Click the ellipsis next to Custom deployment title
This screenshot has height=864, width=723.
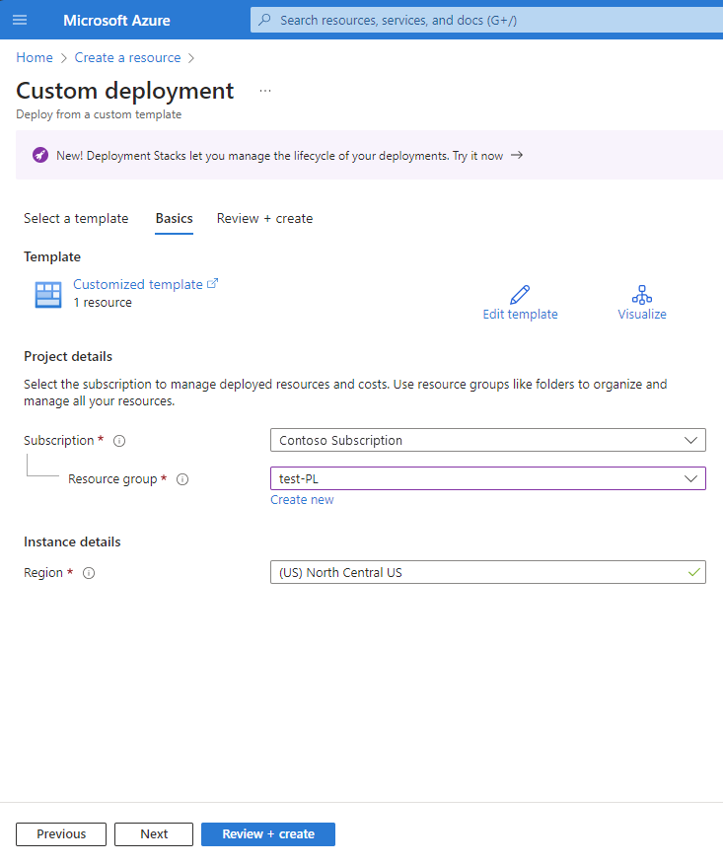point(264,90)
